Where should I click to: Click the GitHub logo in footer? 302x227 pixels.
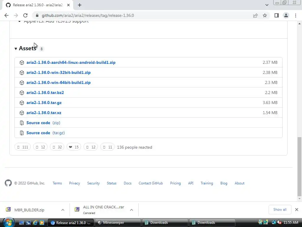click(x=8, y=183)
